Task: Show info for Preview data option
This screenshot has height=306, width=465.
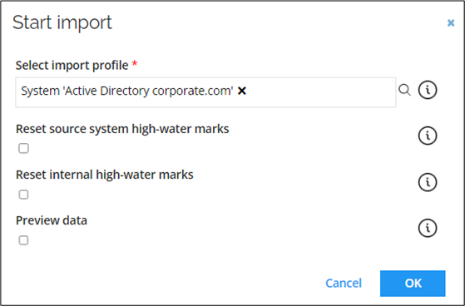Action: pyautogui.click(x=428, y=228)
